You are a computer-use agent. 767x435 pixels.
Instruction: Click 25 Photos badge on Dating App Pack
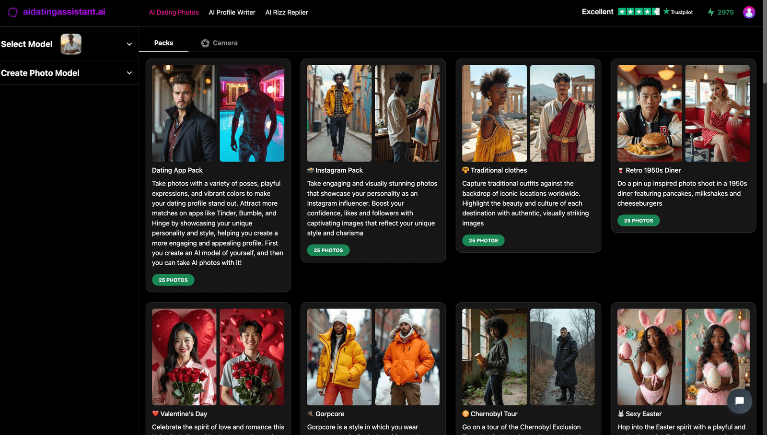pos(173,280)
